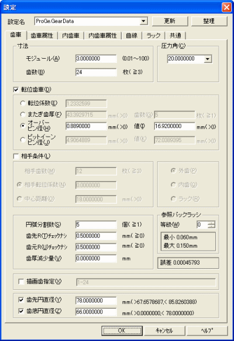Increase the 等級(W) stepper value
234x341 pixels.
click(x=211, y=223)
